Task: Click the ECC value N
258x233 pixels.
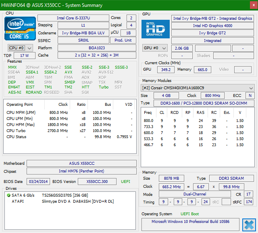Action: tap(250, 96)
